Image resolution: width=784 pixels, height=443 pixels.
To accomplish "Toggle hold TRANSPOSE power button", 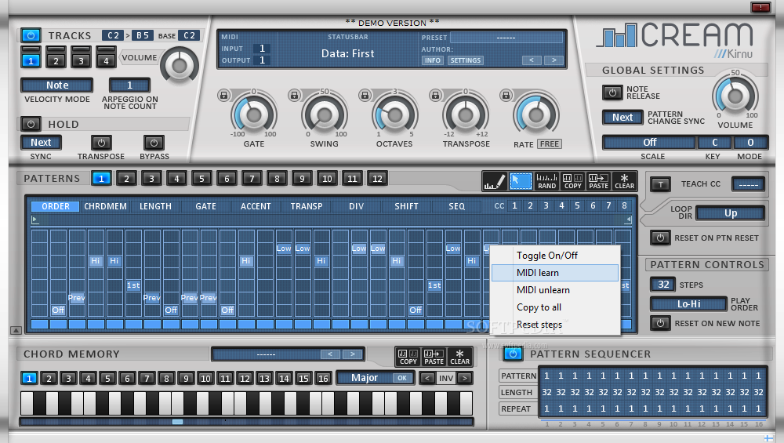I will coord(101,143).
